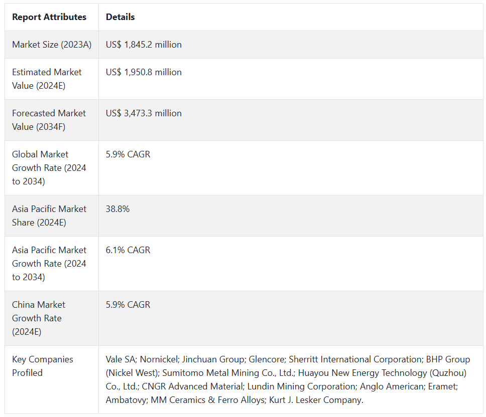This screenshot has width=486, height=417.
Task: Click the 6.1% CAGR value
Action: pyautogui.click(x=128, y=250)
